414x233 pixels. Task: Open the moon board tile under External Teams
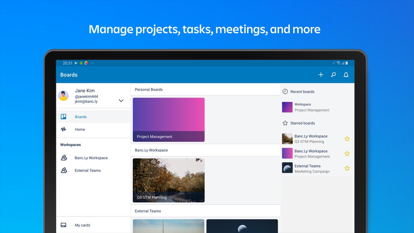(242, 226)
